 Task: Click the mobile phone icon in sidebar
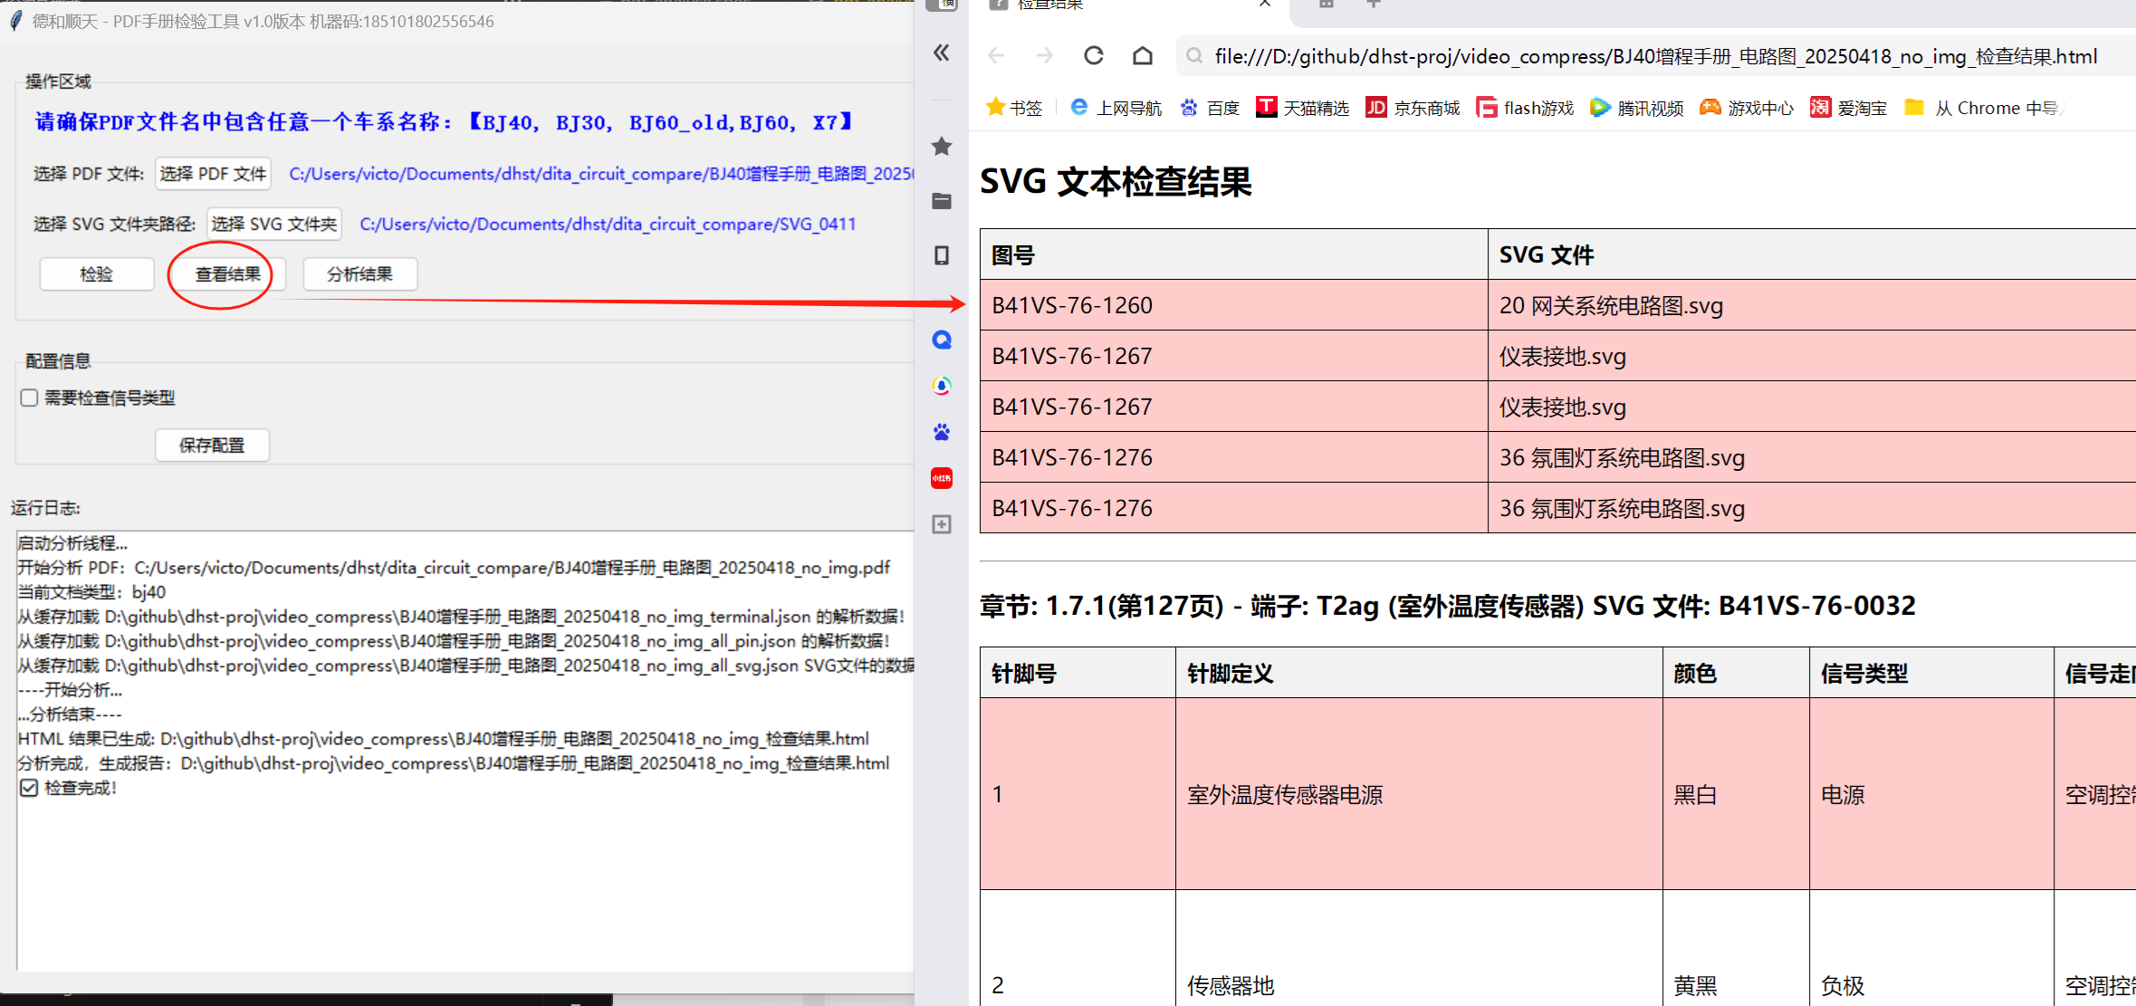(942, 255)
